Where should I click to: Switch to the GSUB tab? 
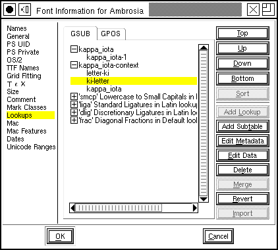(x=80, y=34)
